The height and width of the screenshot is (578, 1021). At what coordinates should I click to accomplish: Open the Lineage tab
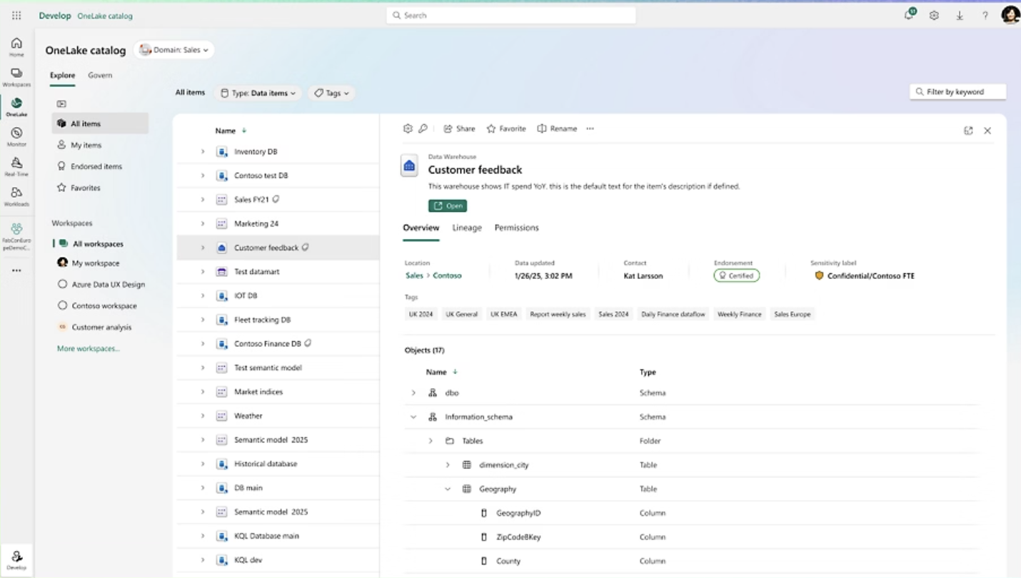pos(467,228)
